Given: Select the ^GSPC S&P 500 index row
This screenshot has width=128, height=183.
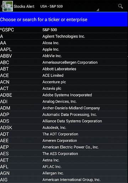Looking at the screenshot, I should coord(64,30).
